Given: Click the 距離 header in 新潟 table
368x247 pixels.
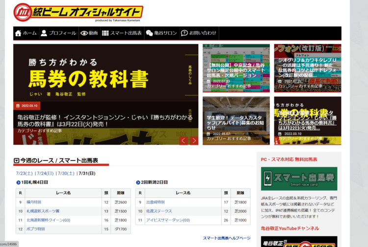Looking at the screenshot, I should pos(240,193).
